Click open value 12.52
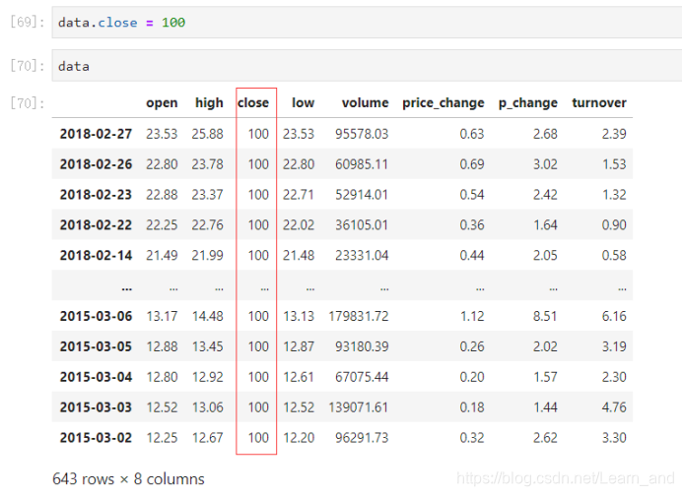Viewport: 683px width, 496px height. 162,407
